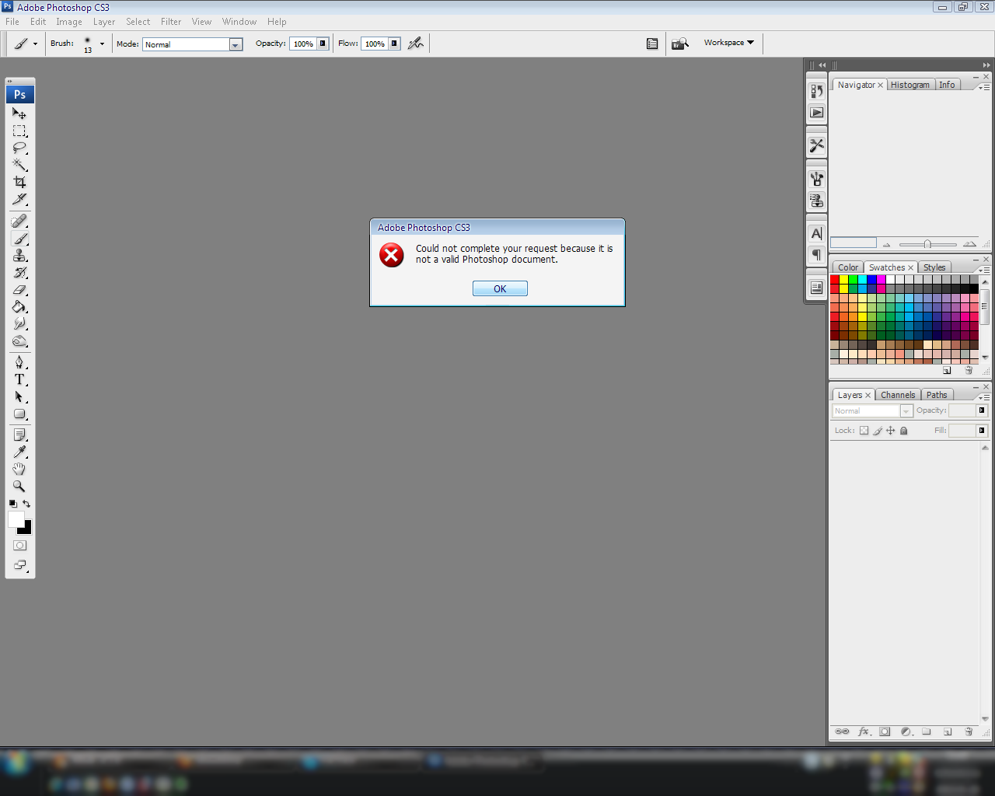Open the Filter menu
The image size is (995, 796).
171,22
